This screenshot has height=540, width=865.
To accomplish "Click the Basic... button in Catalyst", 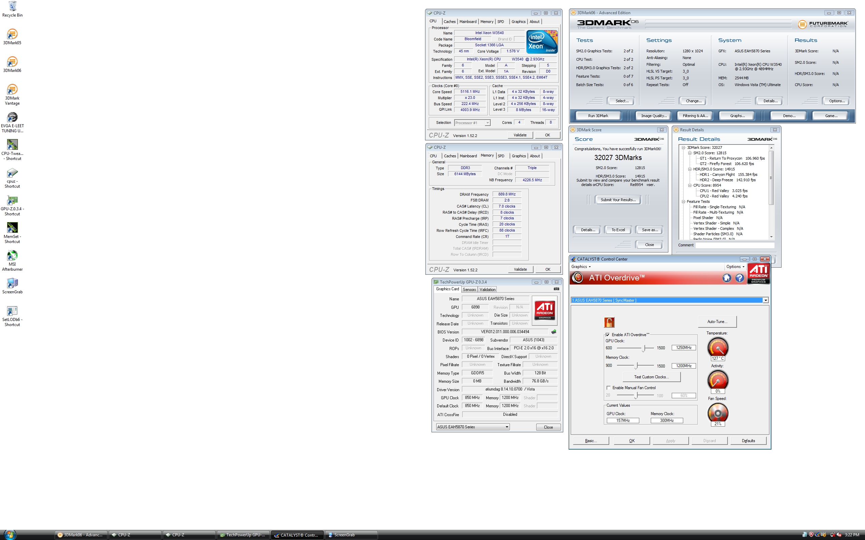I will [x=591, y=441].
